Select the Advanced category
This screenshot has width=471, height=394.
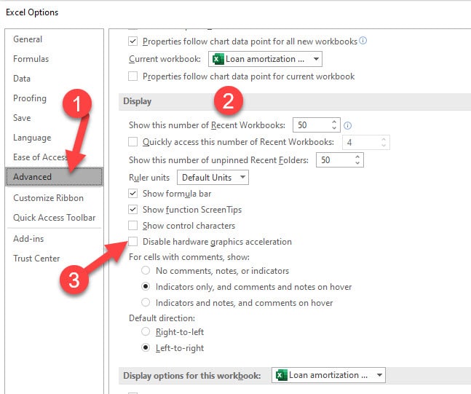[x=54, y=177]
